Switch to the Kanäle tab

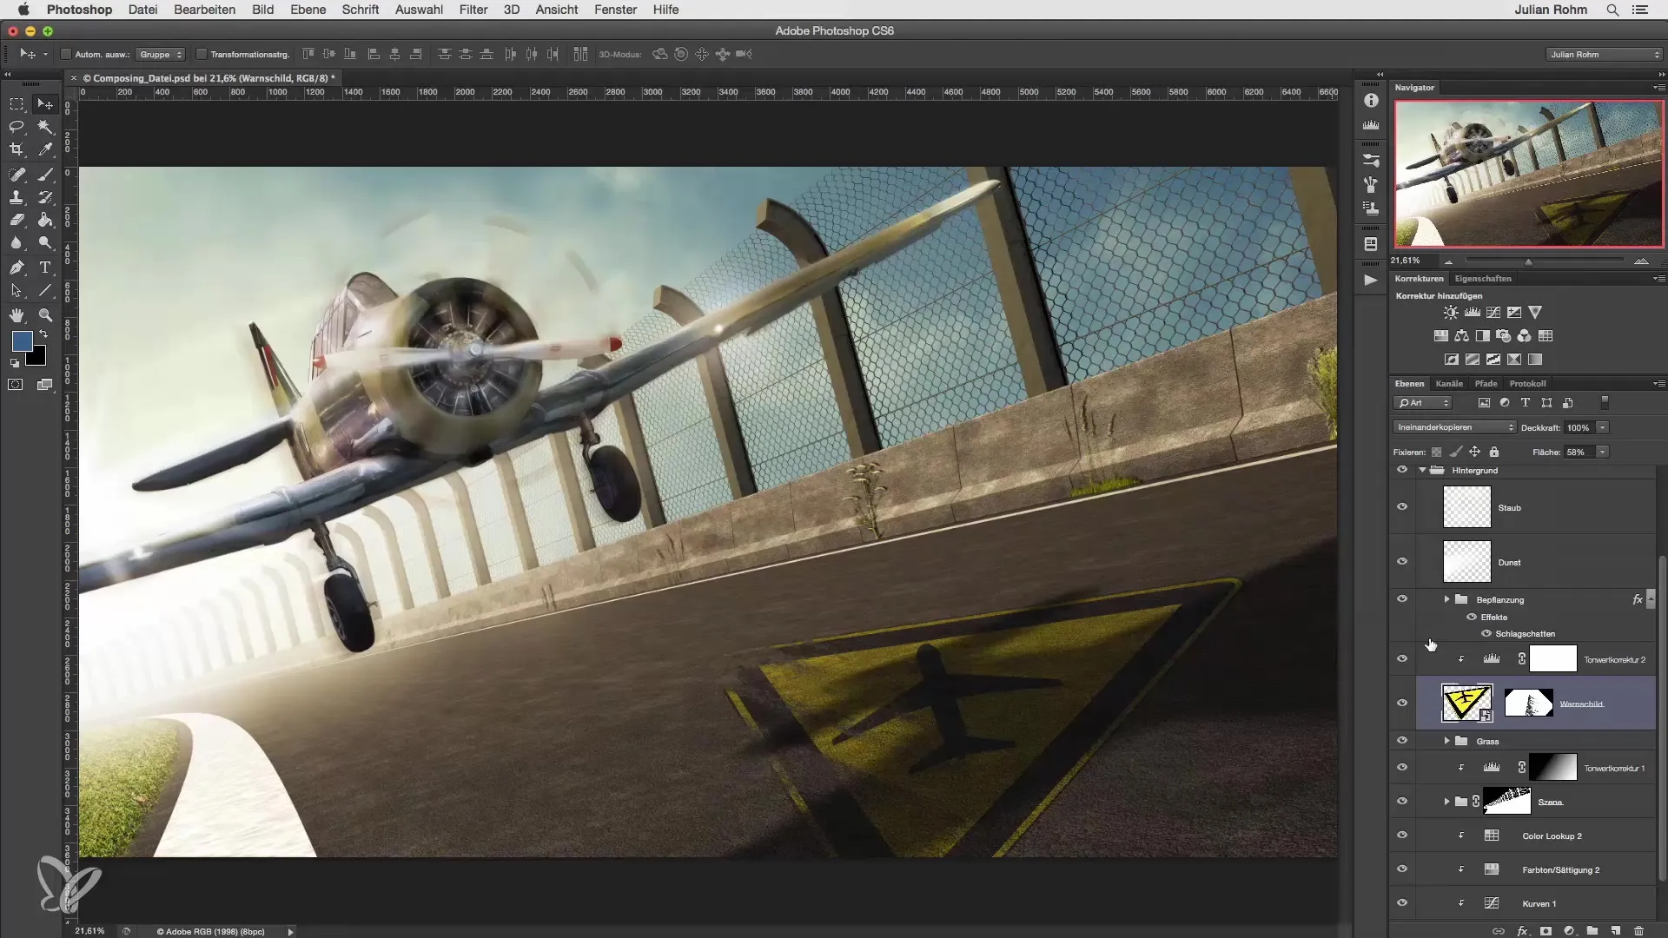coord(1449,383)
